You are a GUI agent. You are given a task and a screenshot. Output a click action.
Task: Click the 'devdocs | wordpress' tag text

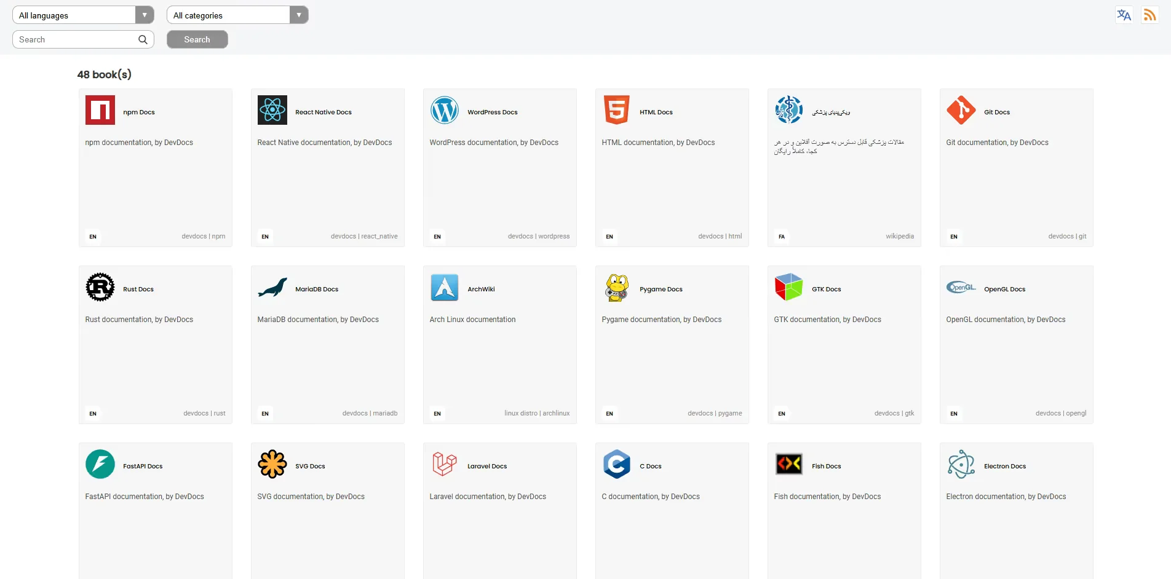click(x=539, y=237)
